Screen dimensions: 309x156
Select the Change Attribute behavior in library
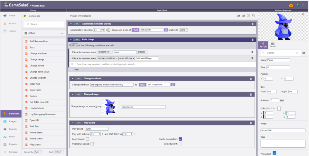pyautogui.click(x=44, y=53)
